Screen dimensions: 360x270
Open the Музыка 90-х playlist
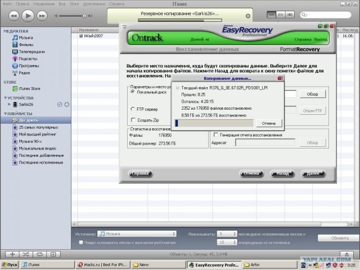coord(30,141)
